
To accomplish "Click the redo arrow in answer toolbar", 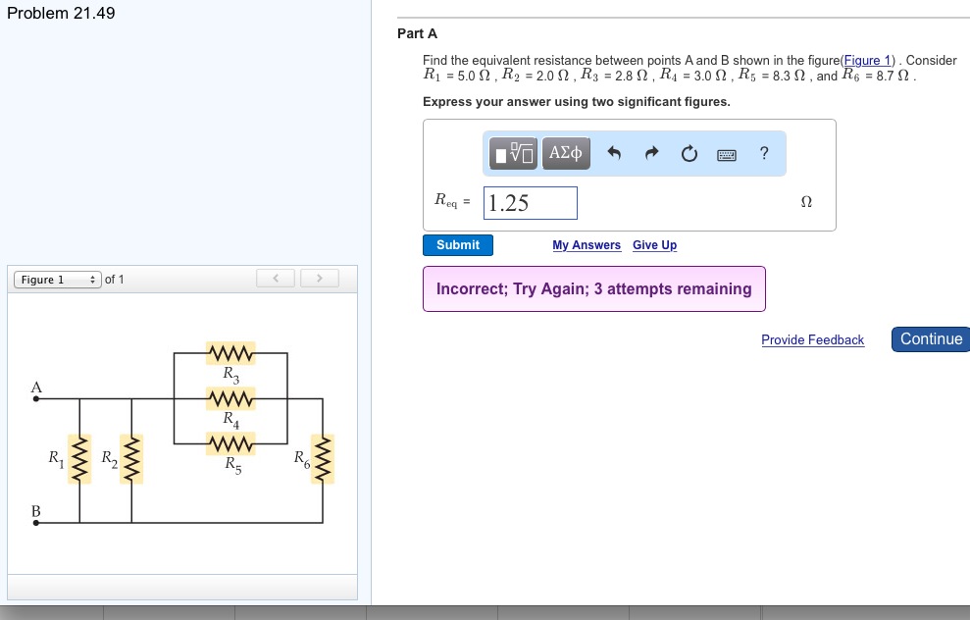I will 651,152.
